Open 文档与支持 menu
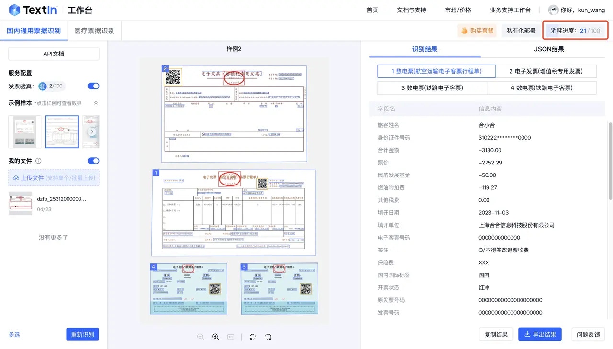 pyautogui.click(x=411, y=10)
